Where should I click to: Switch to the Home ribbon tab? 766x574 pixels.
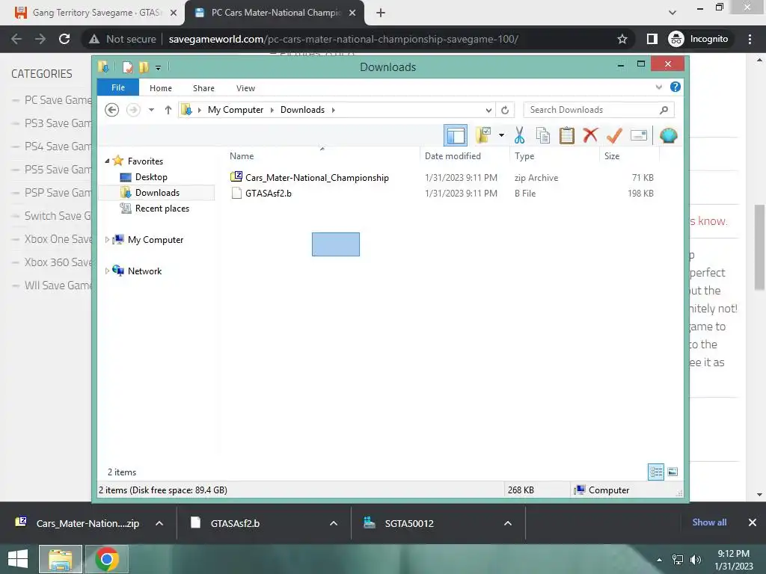161,88
